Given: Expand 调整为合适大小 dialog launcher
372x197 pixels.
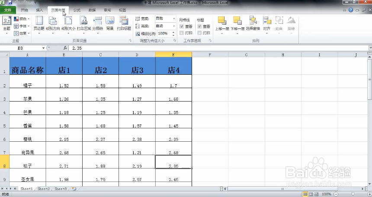Looking at the screenshot, I should pyautogui.click(x=175, y=41).
